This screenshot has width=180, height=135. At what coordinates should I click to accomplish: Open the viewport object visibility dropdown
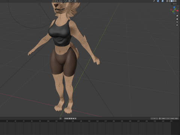(x=155, y=1)
